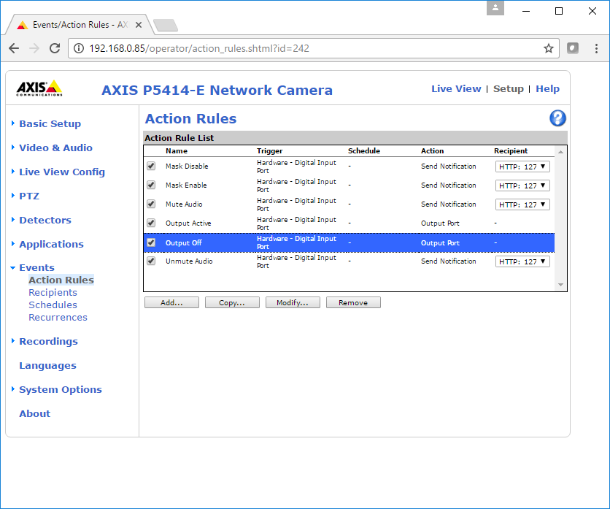Click the Add... button
The image size is (610, 509).
pos(171,302)
